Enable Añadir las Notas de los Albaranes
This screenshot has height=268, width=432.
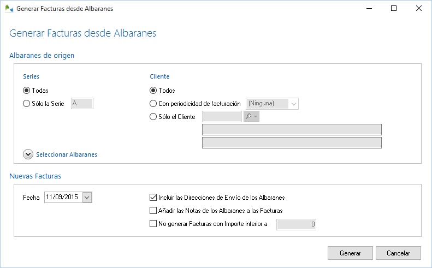pyautogui.click(x=153, y=210)
